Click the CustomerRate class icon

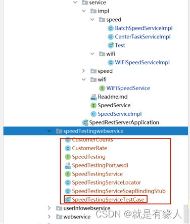pyautogui.click(x=68, y=148)
